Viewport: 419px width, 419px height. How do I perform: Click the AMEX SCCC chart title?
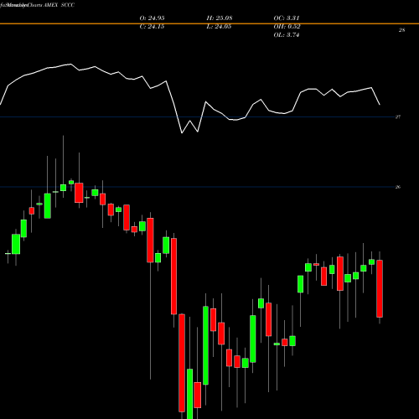59,5
